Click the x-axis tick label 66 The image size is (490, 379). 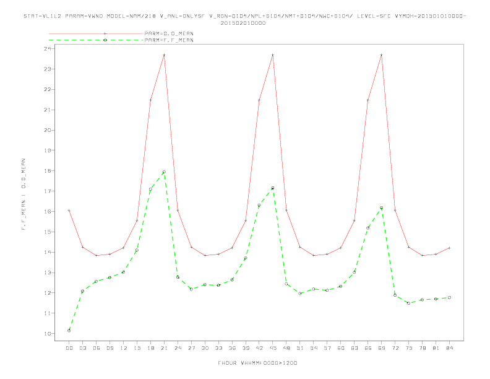click(x=368, y=348)
